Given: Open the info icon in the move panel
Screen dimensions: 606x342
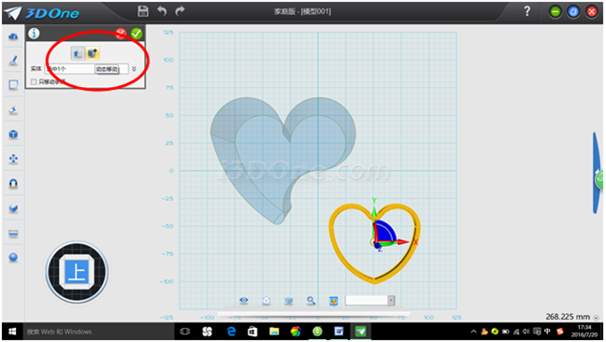Looking at the screenshot, I should coord(34,34).
